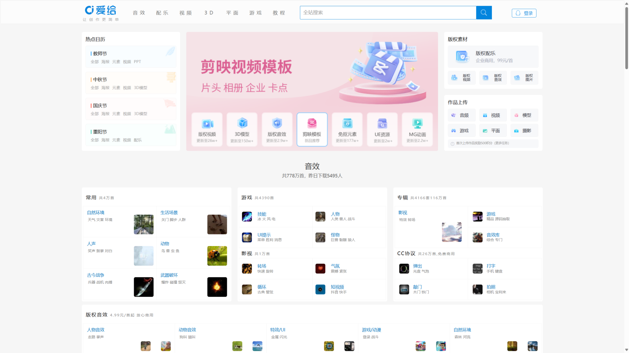Screen dimensions: 629x353
Task: Open the 游戏 navigation menu
Action: tap(255, 13)
